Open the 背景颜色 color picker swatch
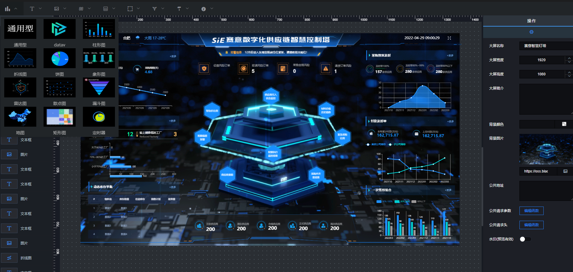573x272 pixels. [x=564, y=124]
